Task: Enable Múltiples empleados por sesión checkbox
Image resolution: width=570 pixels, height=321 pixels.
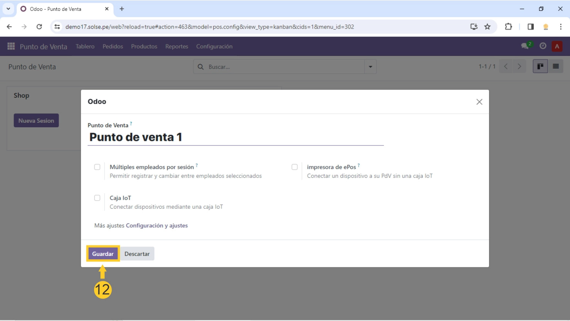Action: (97, 167)
